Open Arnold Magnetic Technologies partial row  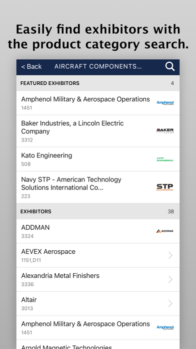pyautogui.click(x=98, y=344)
